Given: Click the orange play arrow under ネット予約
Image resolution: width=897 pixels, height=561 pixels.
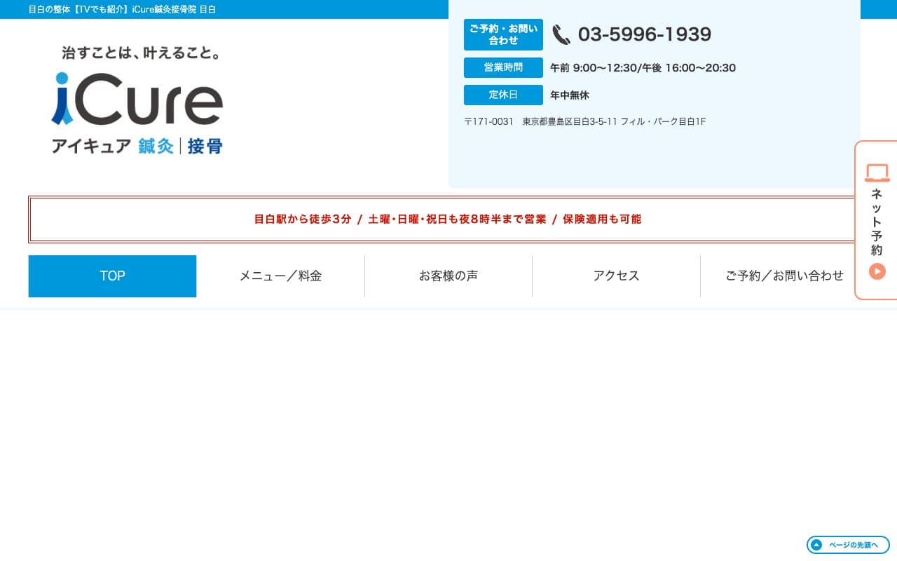Looking at the screenshot, I should pos(877,271).
